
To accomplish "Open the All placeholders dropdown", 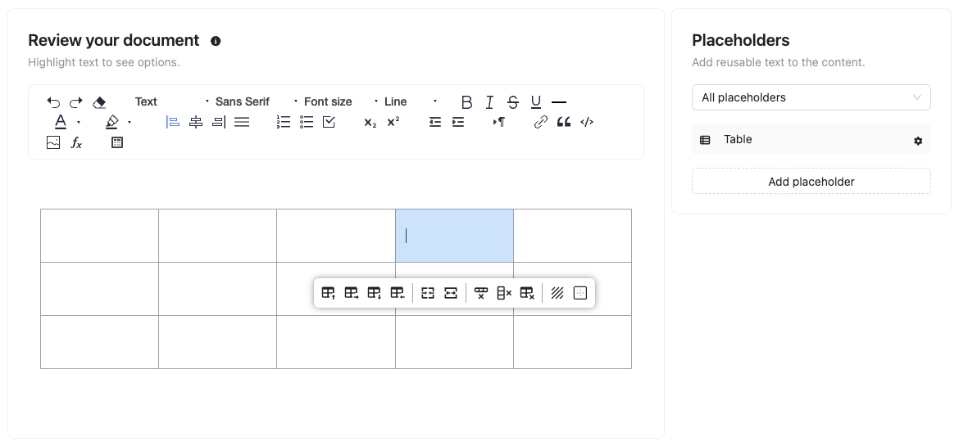I will pyautogui.click(x=811, y=97).
